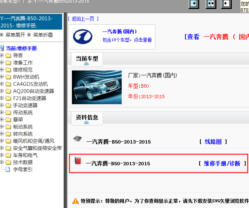Expand the 悬架 tree node
249x208 pixels.
point(1,119)
